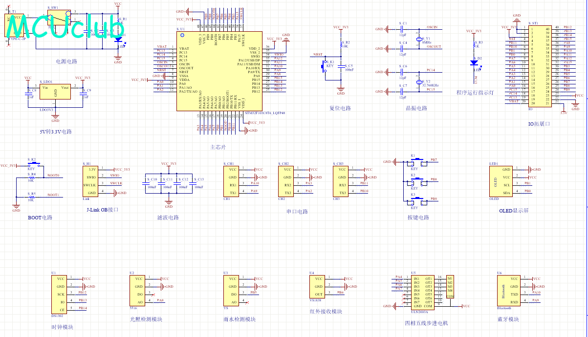Click the S_C7 12pF capacitor on PC15
This screenshot has height=337, width=588.
pyautogui.click(x=402, y=92)
